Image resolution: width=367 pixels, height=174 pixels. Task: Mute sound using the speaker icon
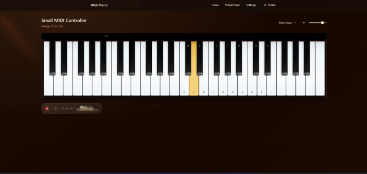click(304, 23)
